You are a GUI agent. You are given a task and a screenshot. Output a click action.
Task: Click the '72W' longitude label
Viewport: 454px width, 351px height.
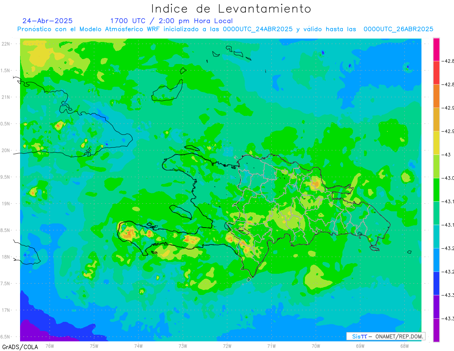pyautogui.click(x=227, y=346)
